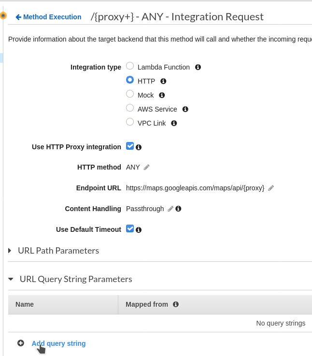The height and width of the screenshot is (356, 312).
Task: Choose the VPC Link radio button
Action: point(130,122)
